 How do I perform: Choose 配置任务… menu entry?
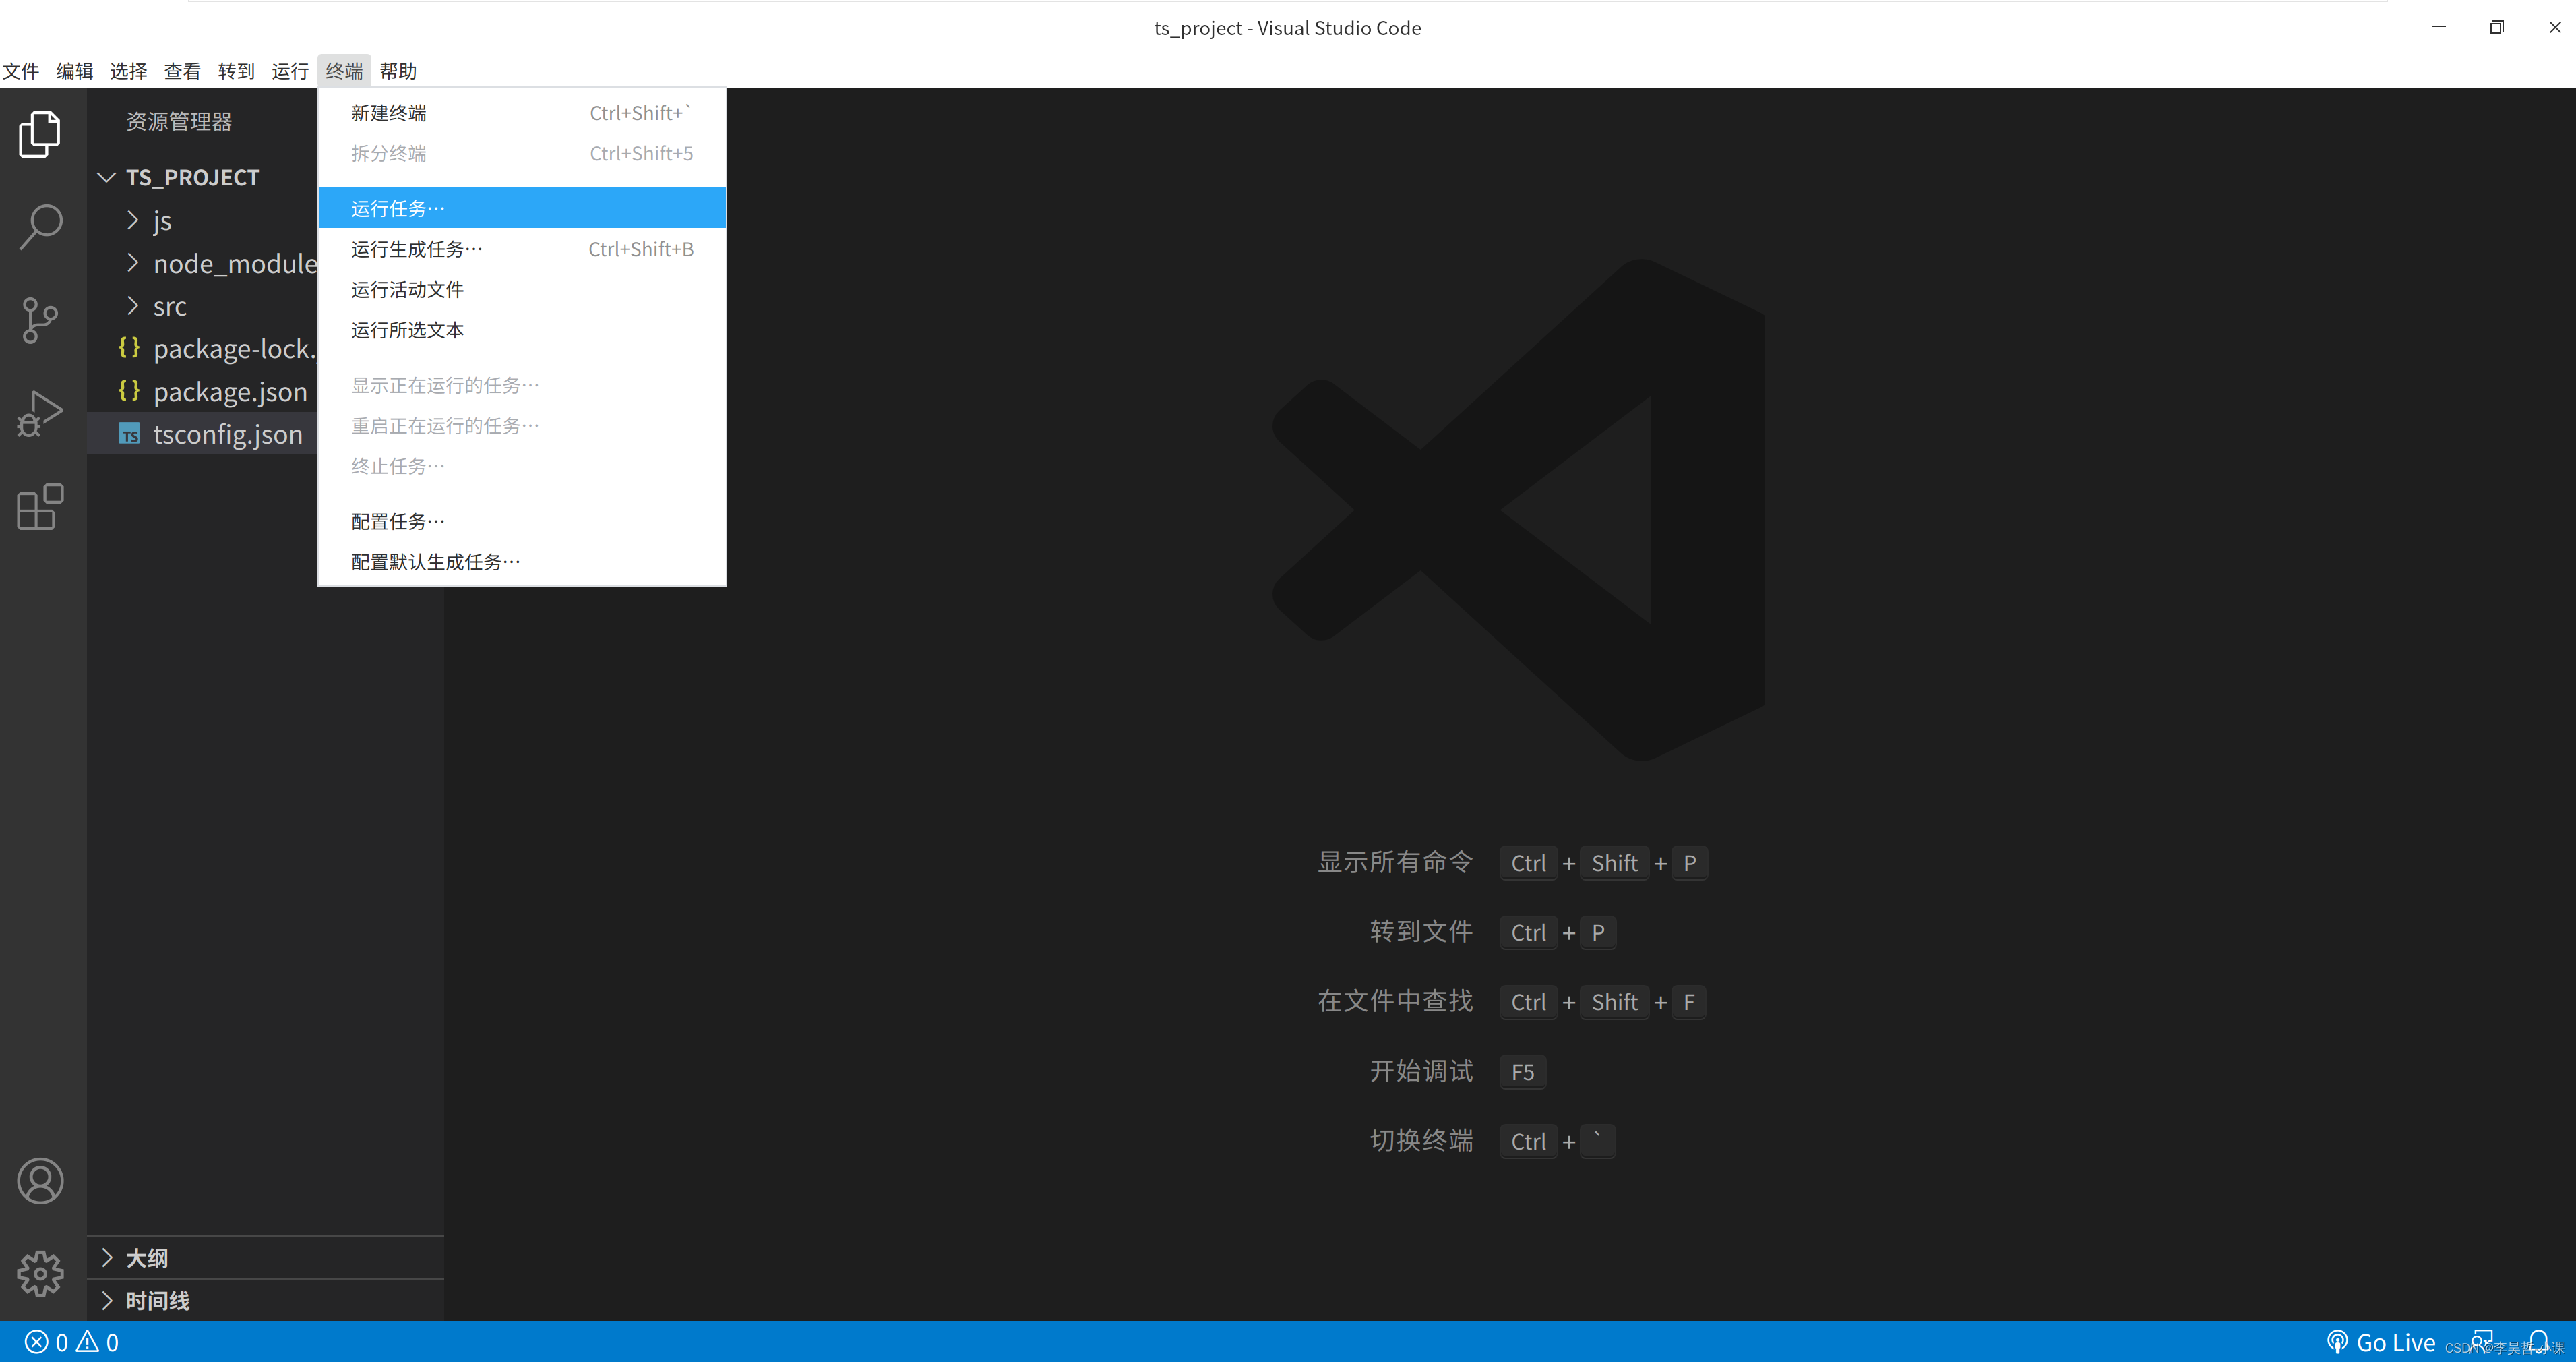[522, 521]
